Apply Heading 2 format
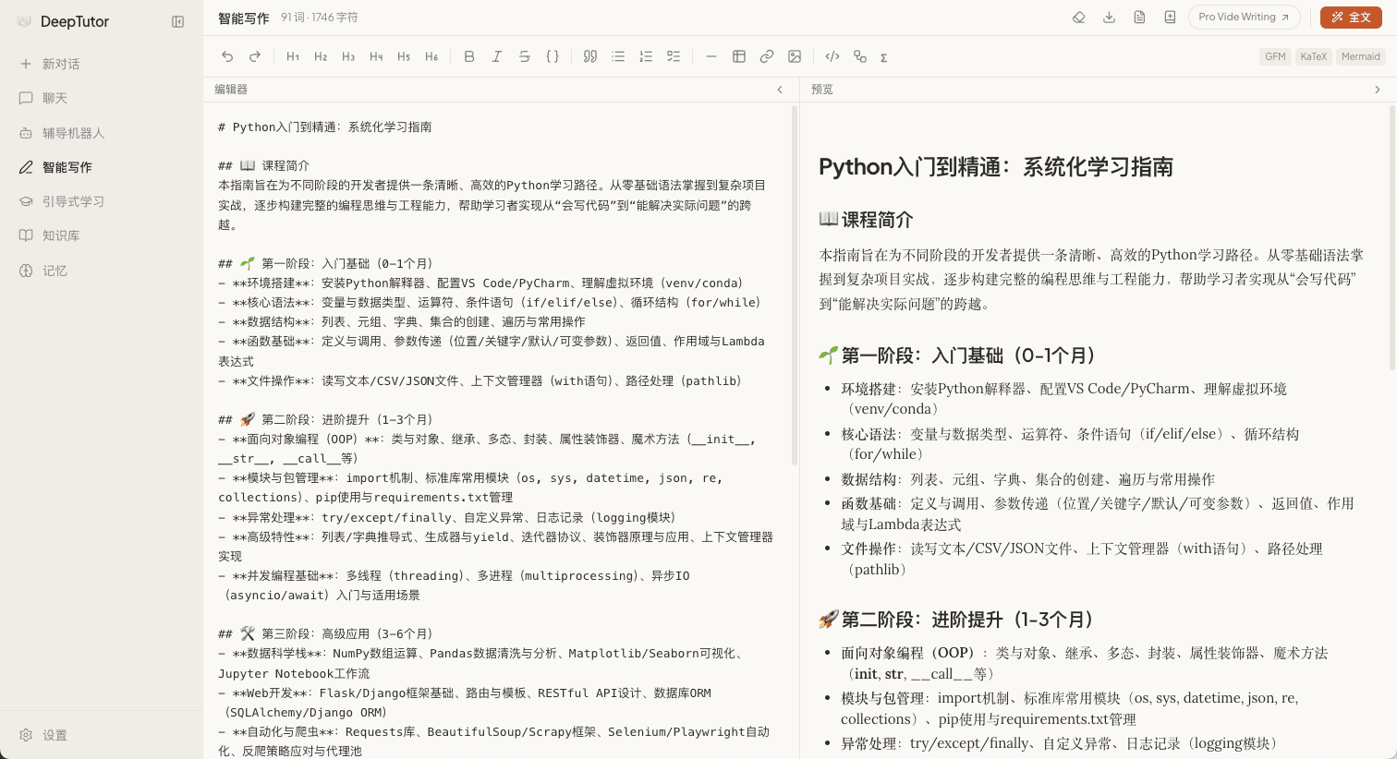Screen dimensions: 1397x759 [x=321, y=56]
